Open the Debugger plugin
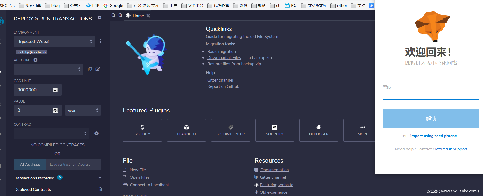The image size is (483, 196). [x=319, y=130]
